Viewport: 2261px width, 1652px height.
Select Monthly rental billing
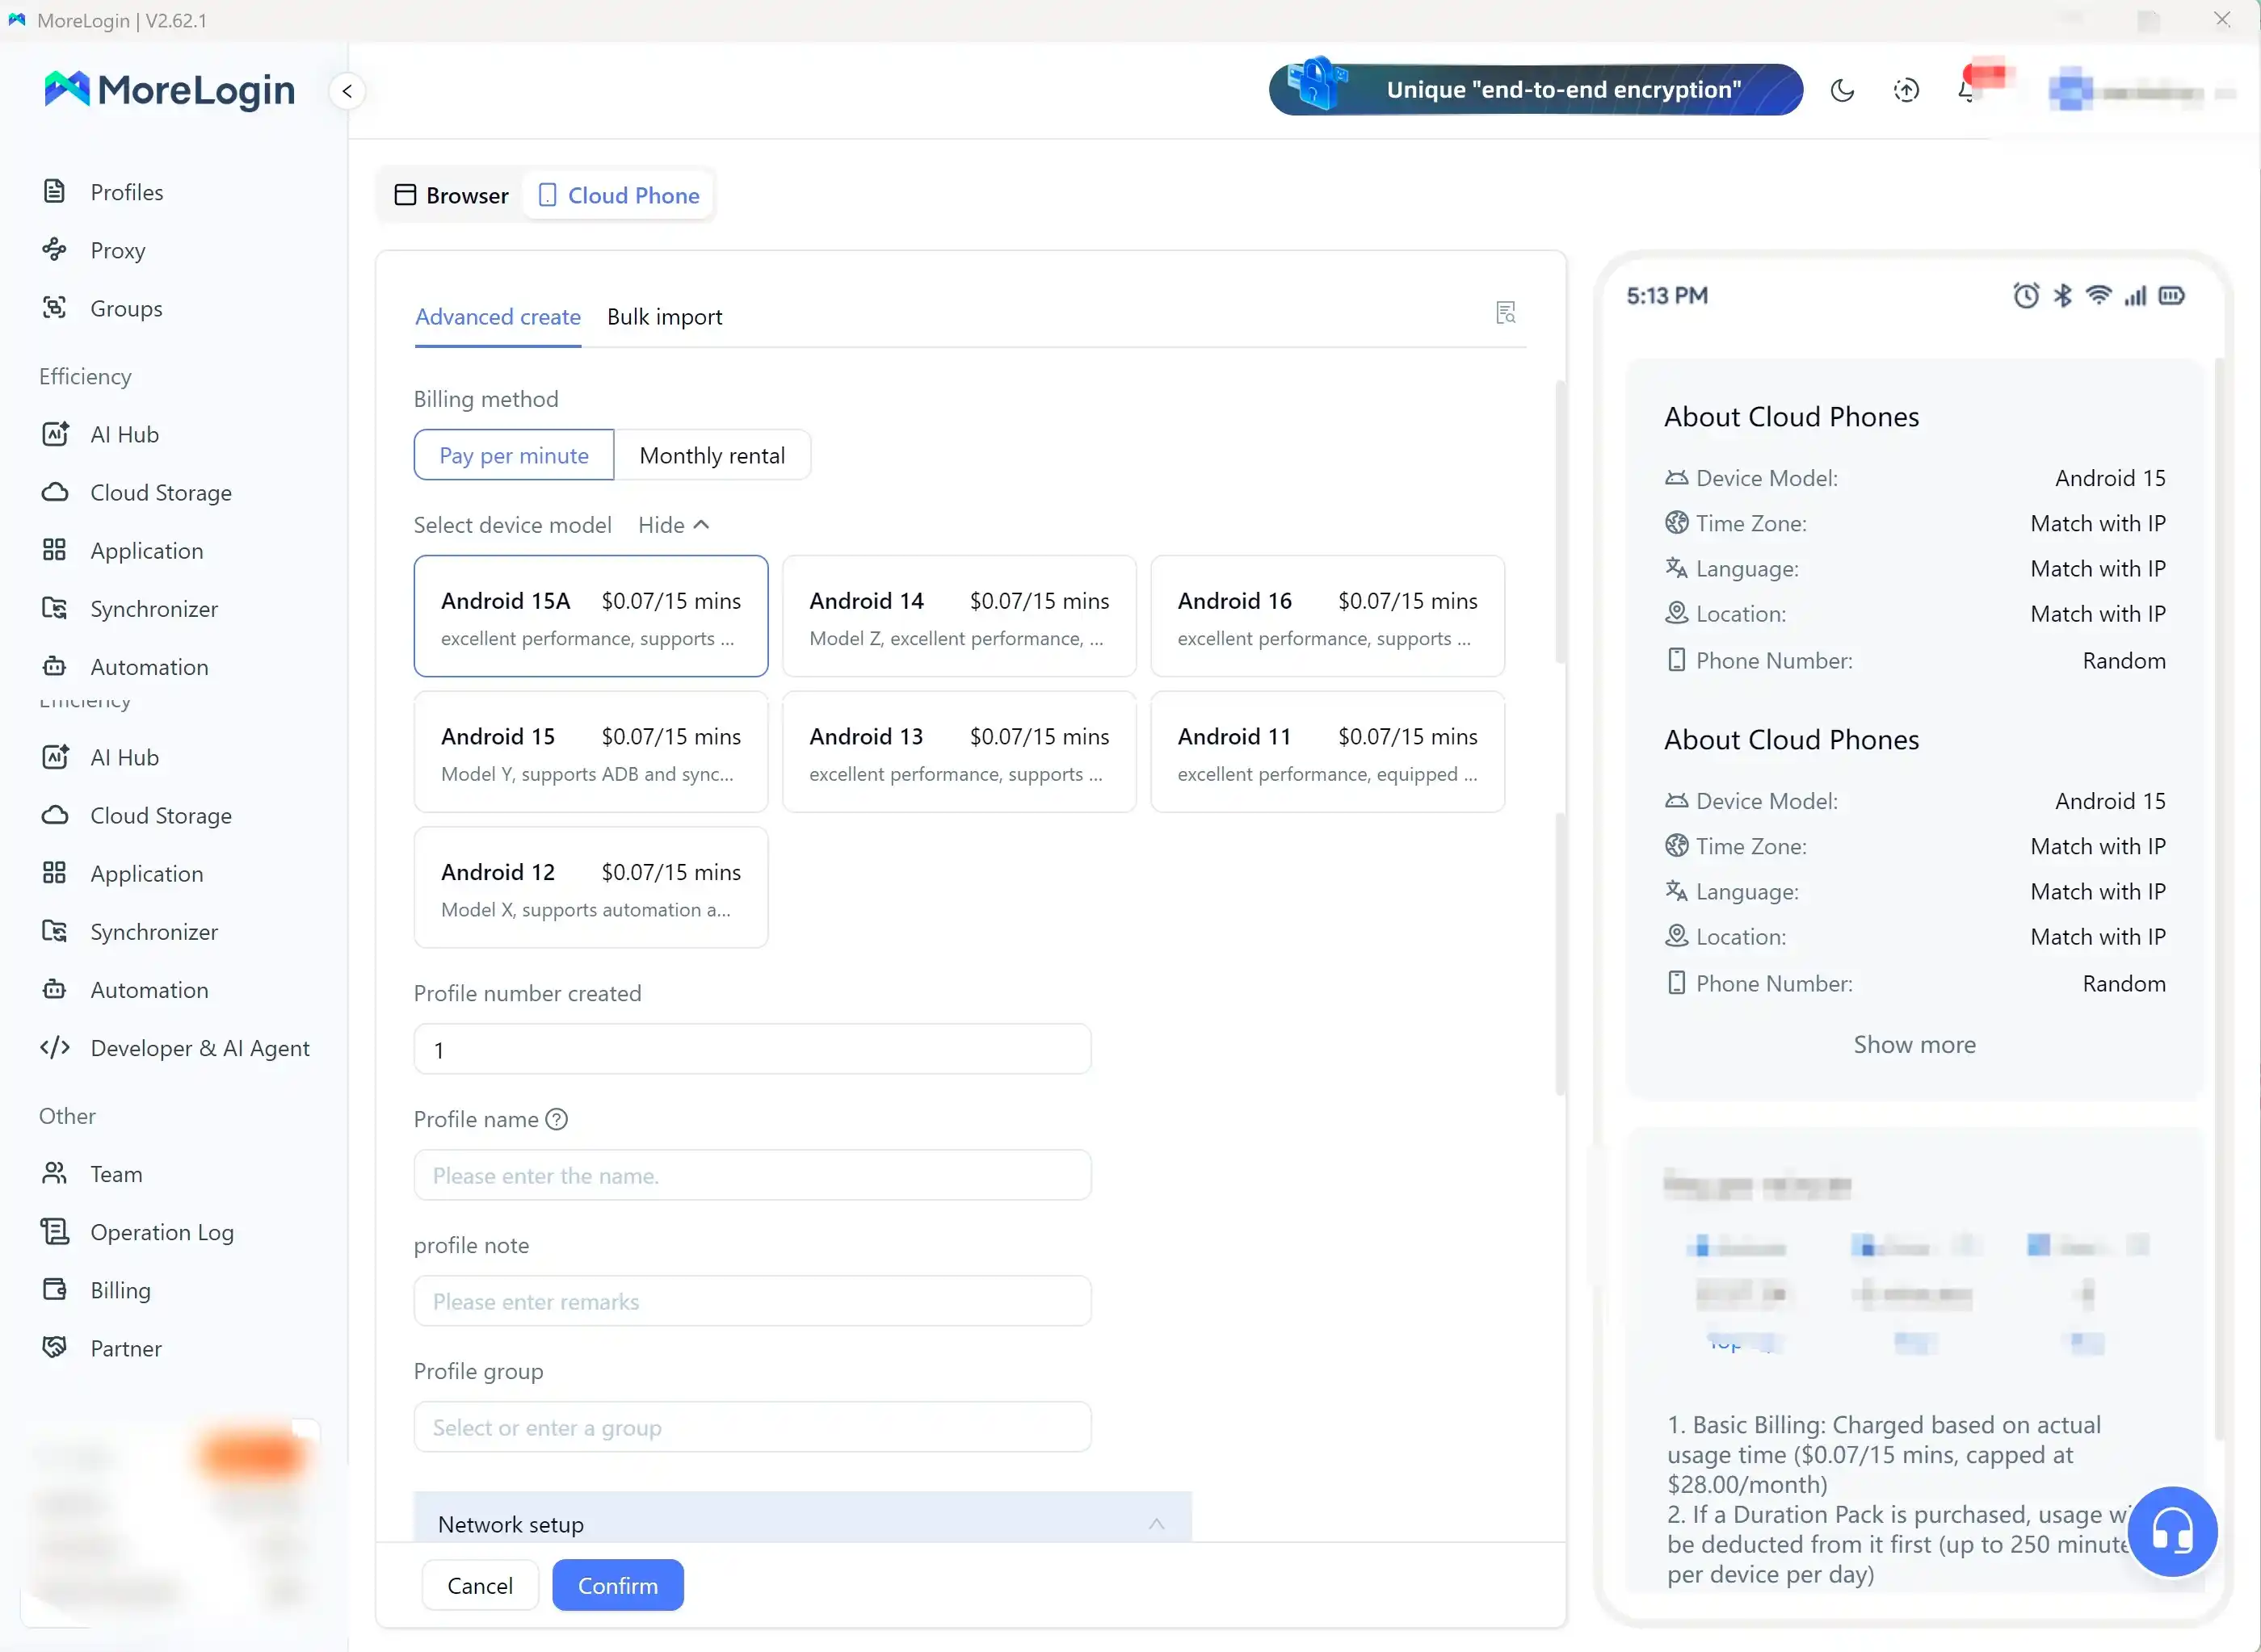pyautogui.click(x=712, y=455)
